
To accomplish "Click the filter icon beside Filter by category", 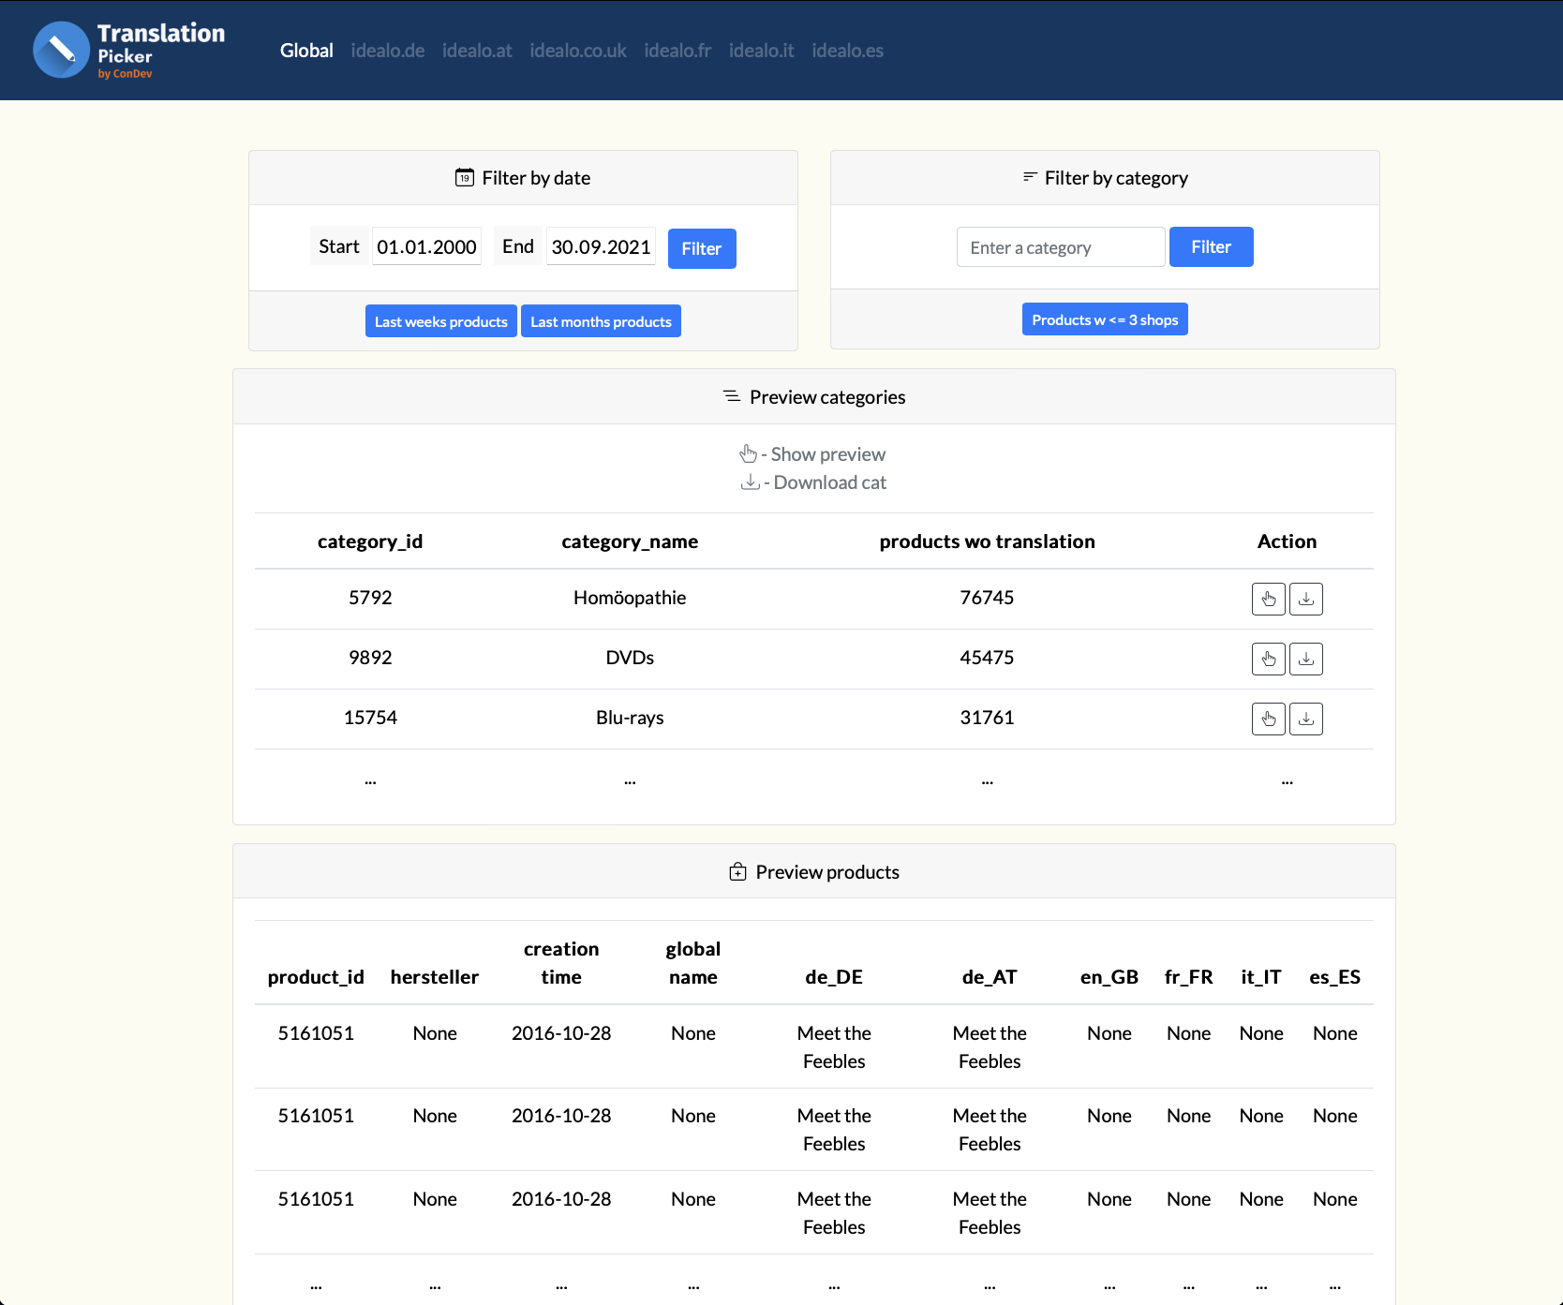I will click(1029, 176).
